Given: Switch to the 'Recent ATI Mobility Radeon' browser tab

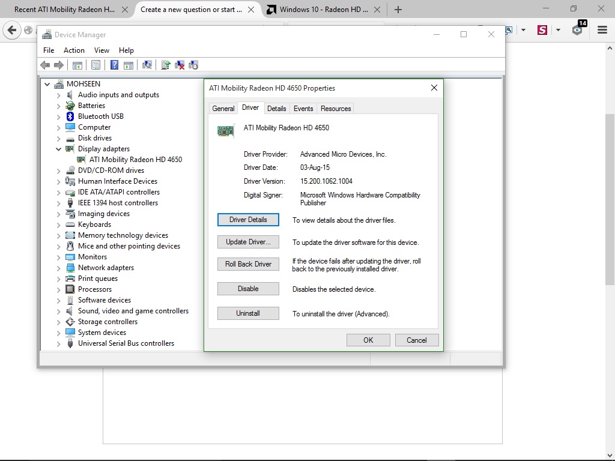Looking at the screenshot, I should click(64, 10).
